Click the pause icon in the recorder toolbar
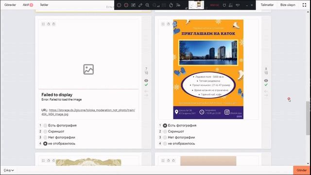The image size is (311, 175). 119,5
